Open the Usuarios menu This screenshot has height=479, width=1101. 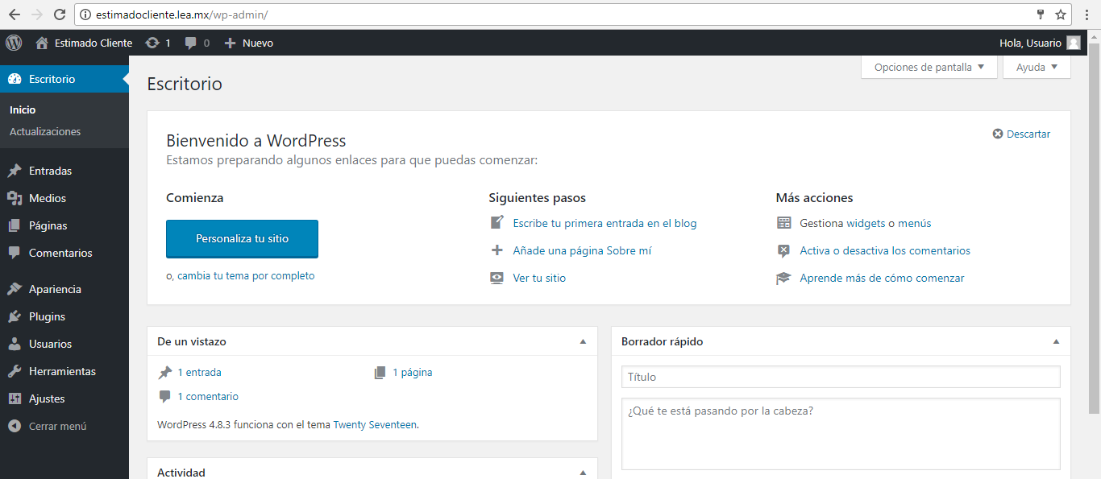point(64,344)
